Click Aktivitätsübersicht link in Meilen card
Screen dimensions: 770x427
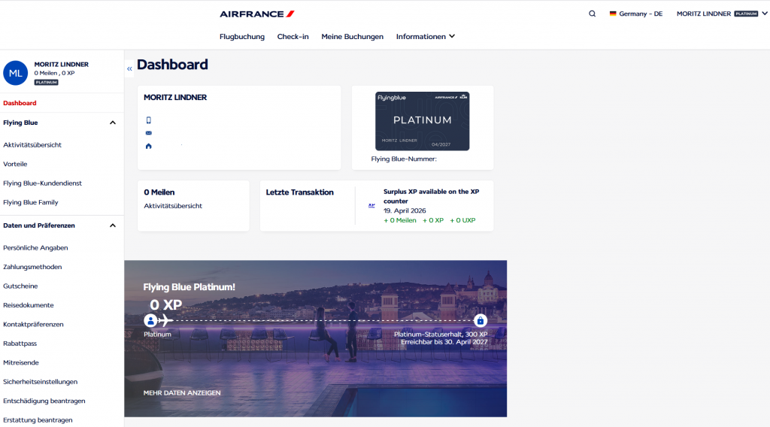[173, 206]
